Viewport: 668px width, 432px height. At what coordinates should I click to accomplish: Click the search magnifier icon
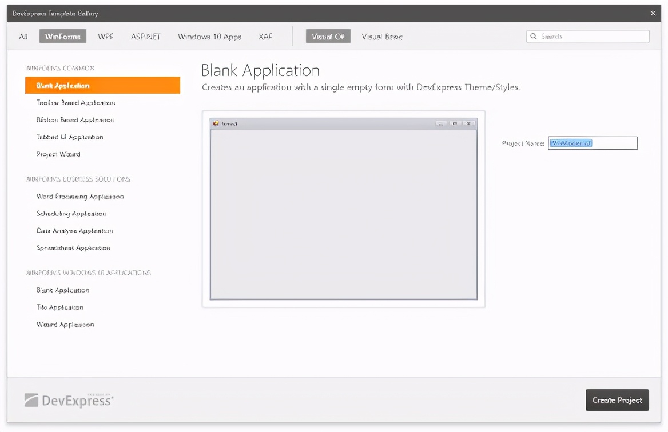coord(534,37)
